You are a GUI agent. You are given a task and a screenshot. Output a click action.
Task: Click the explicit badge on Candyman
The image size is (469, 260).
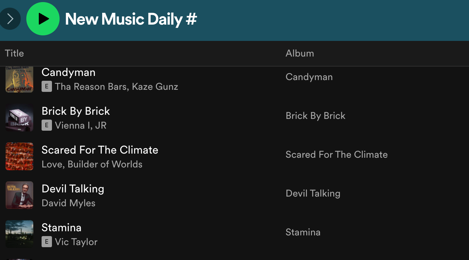(47, 86)
